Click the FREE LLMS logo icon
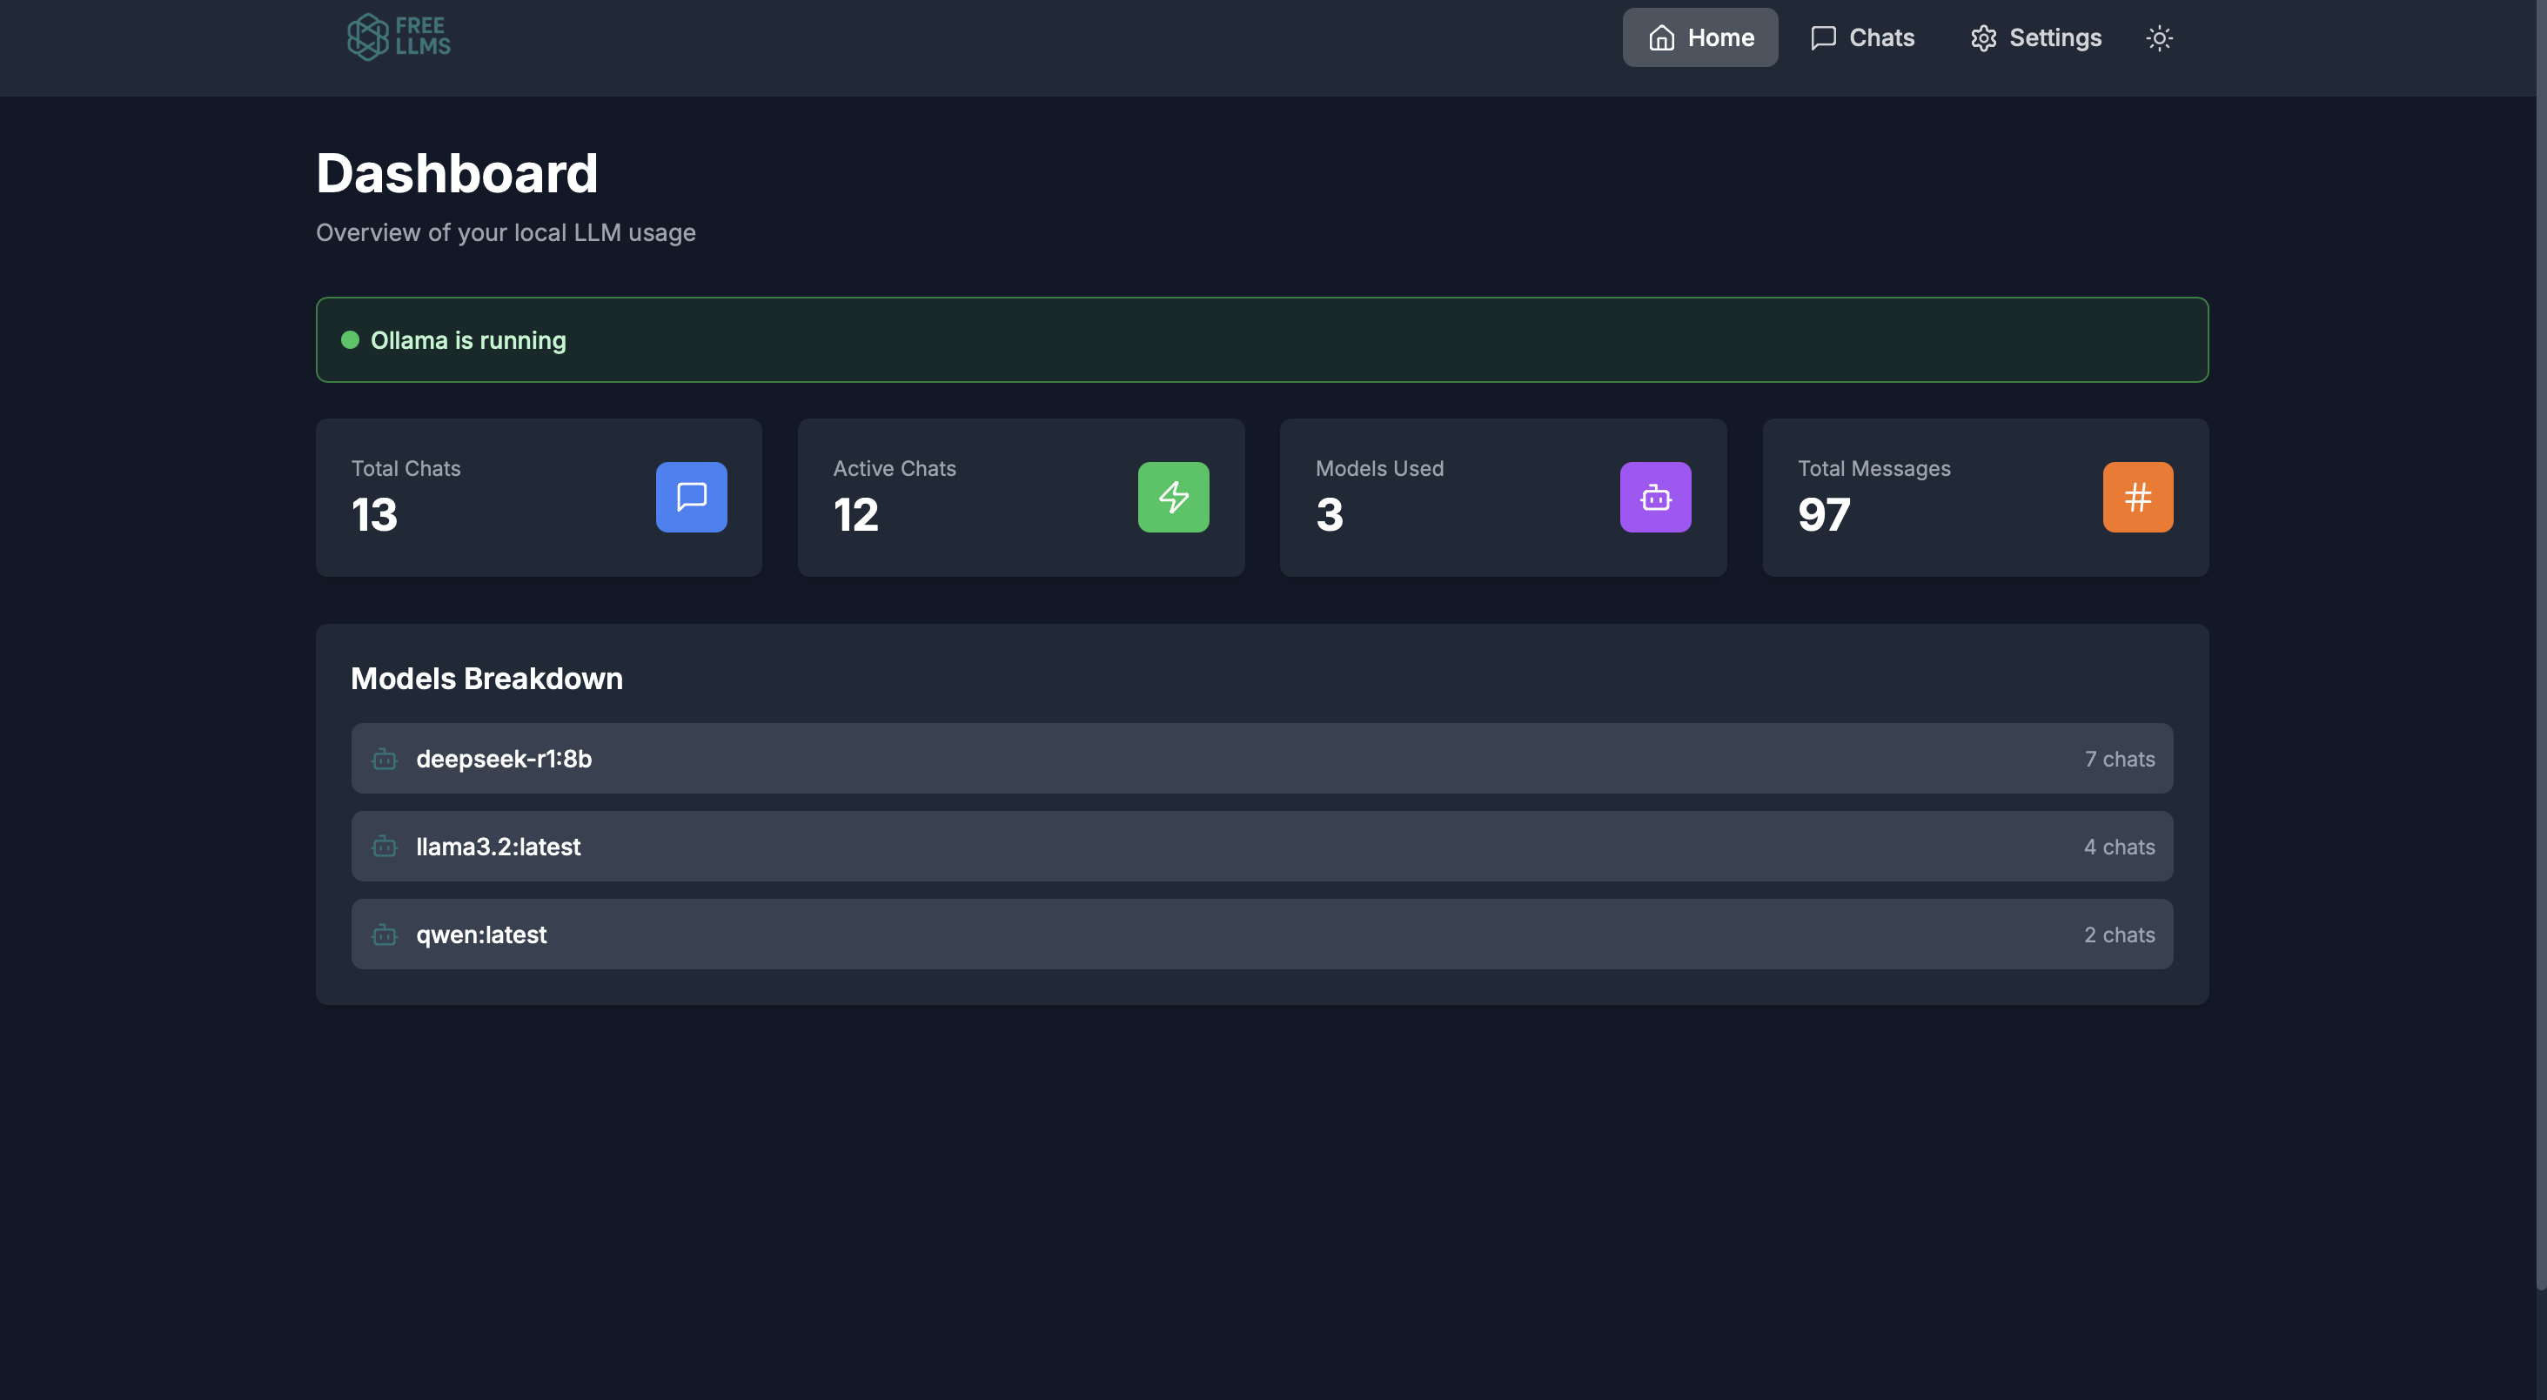Screen dimensions: 2547x1400 tap(370, 36)
